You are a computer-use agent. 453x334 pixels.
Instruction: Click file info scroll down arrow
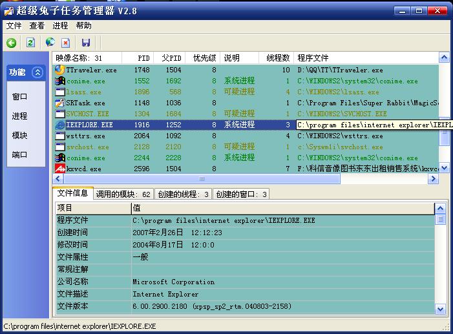click(440, 309)
